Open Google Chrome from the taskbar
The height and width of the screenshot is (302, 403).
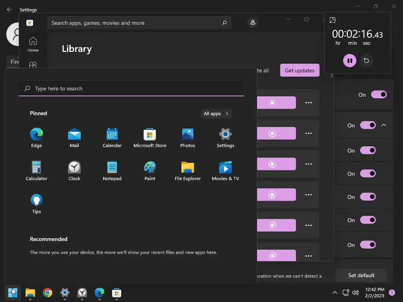[x=48, y=293]
